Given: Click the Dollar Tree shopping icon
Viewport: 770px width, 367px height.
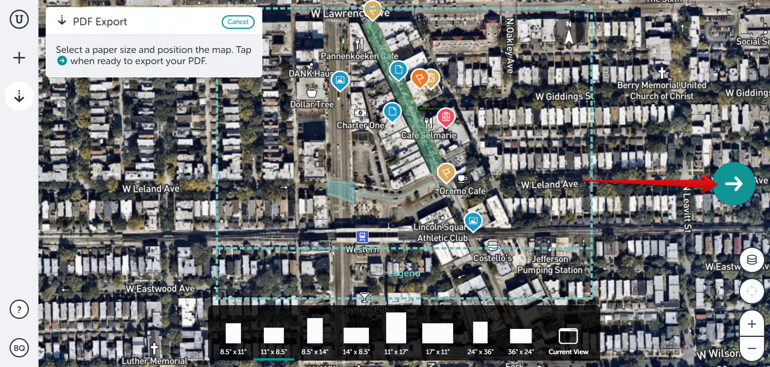Looking at the screenshot, I should point(312,92).
